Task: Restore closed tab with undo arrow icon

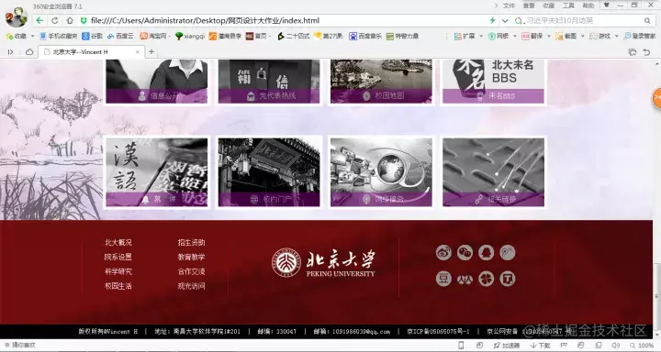Action: [646, 51]
